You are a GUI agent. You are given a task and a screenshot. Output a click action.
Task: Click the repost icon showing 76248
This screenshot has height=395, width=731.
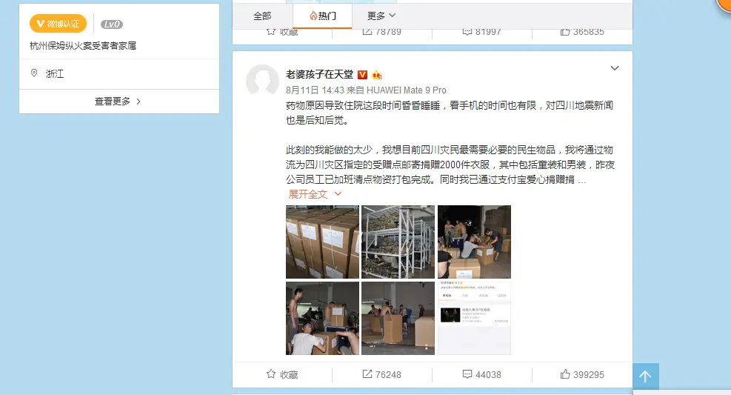point(367,374)
